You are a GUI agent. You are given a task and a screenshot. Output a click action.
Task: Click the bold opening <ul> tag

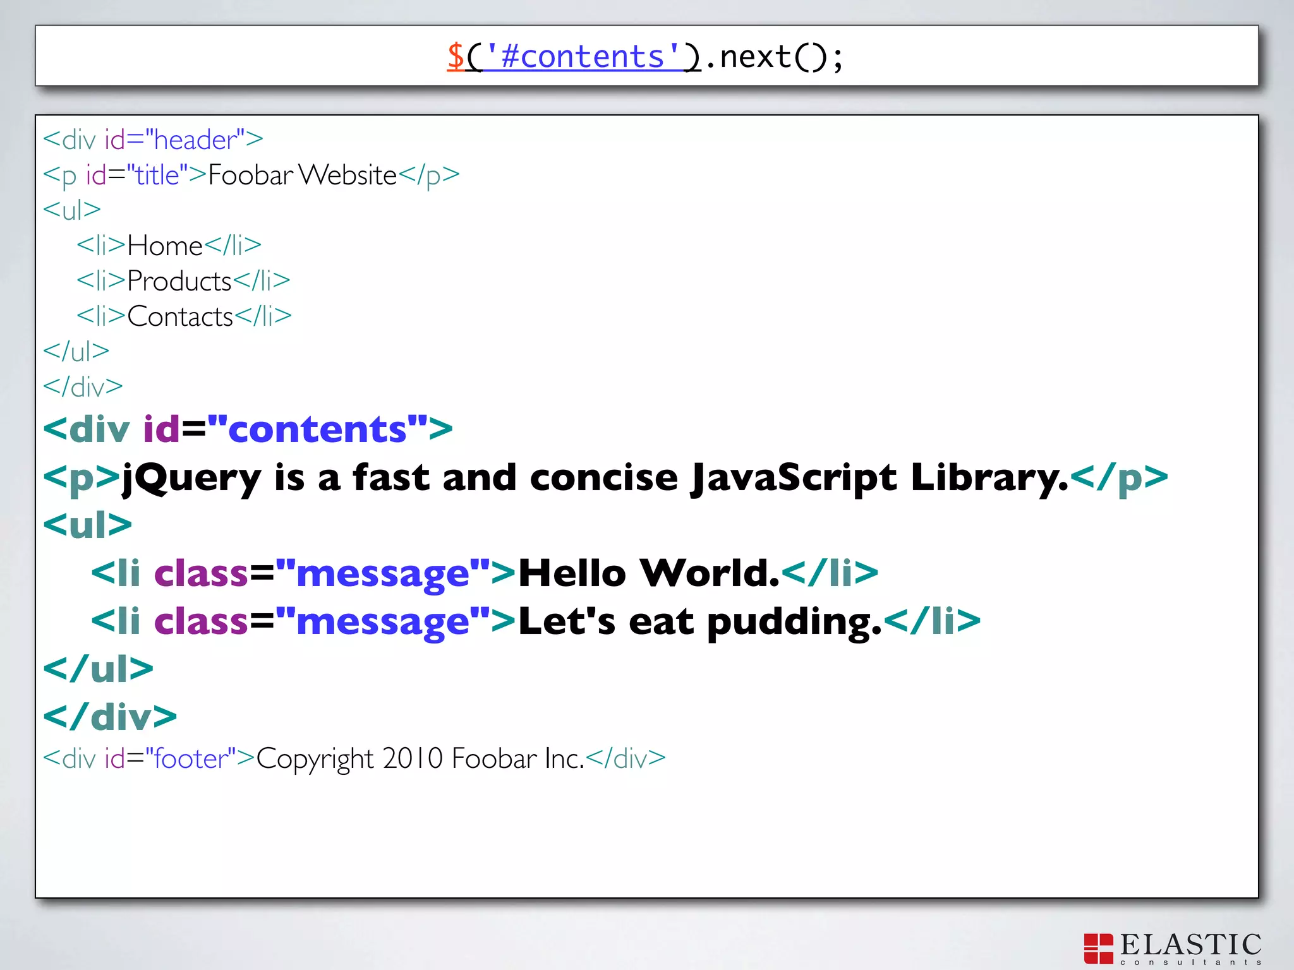point(87,525)
